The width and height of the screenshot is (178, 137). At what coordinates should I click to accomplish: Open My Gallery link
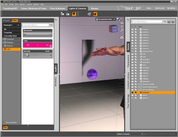[171, 8]
